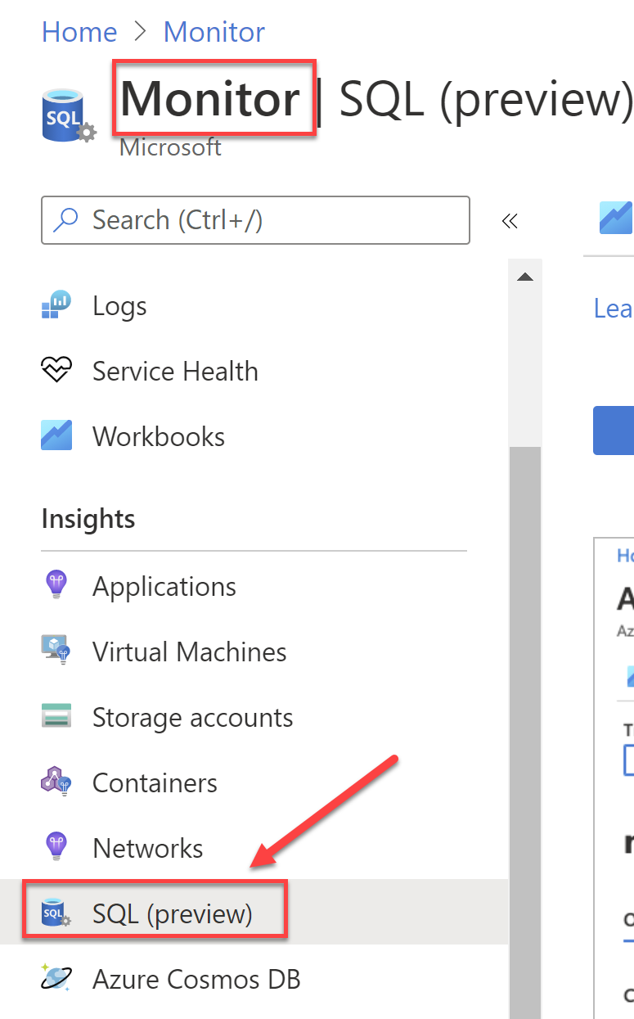Collapse the sidebar with double chevron
634x1019 pixels.
[510, 220]
